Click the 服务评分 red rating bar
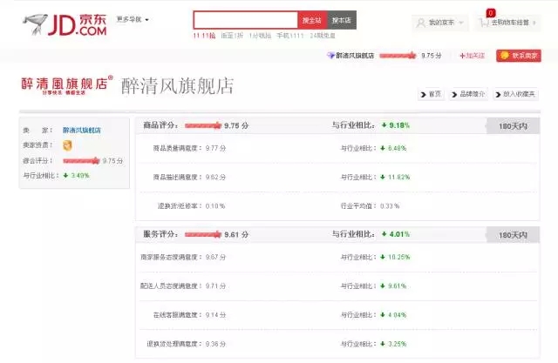Viewport: 558px width, 363px height. (203, 234)
